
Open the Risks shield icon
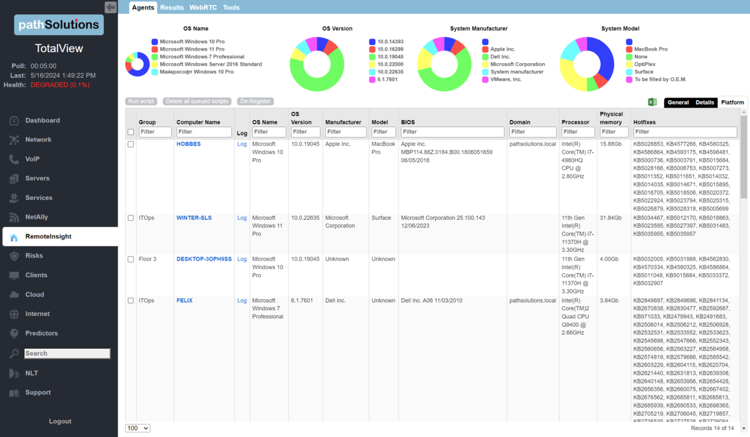coord(14,256)
